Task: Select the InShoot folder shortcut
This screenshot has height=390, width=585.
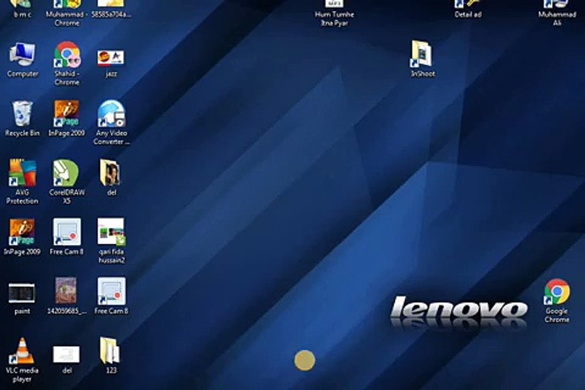Action: pos(422,59)
